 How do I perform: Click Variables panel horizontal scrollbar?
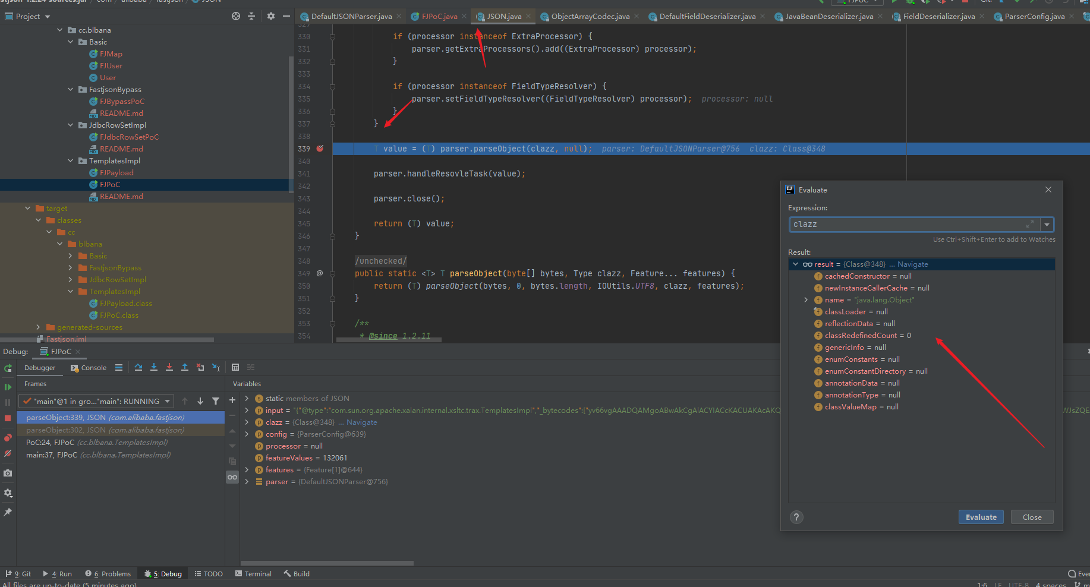click(x=327, y=563)
